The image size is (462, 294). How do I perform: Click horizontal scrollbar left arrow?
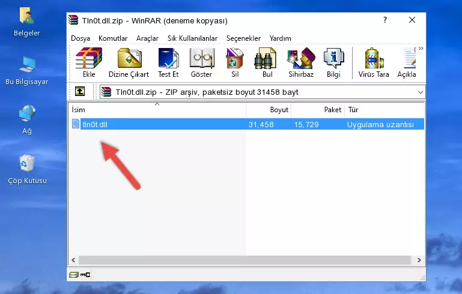74,260
